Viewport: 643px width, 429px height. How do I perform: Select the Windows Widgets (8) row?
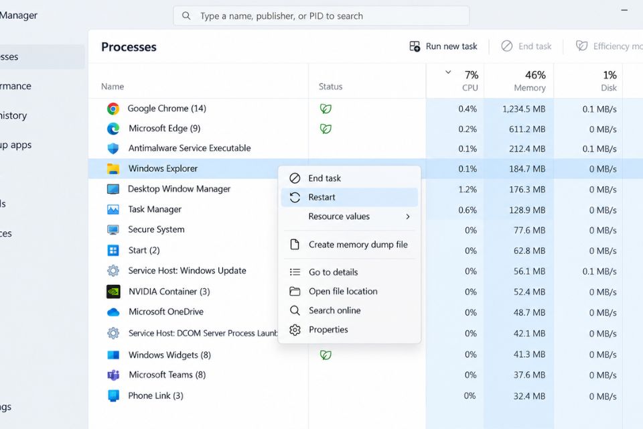(x=366, y=355)
